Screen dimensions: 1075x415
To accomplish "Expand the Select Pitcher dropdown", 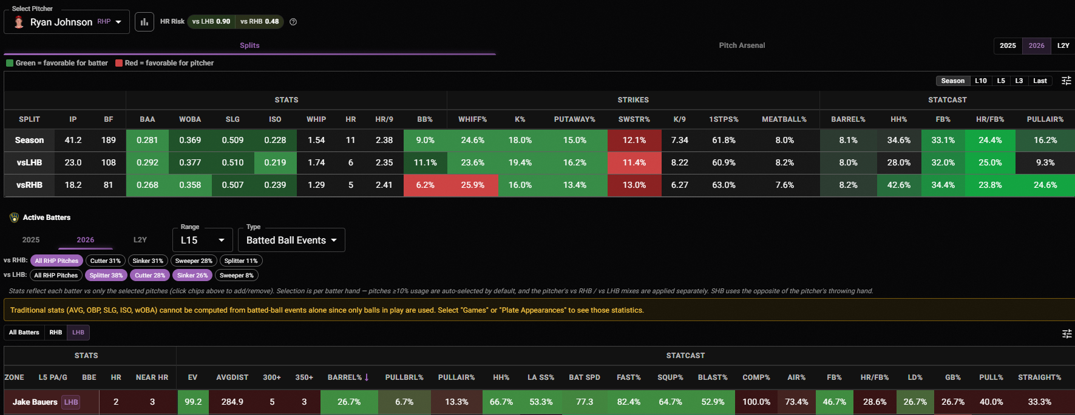I will click(67, 22).
